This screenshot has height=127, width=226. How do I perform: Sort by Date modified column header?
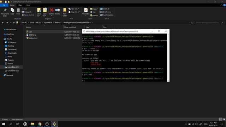tap(74, 27)
